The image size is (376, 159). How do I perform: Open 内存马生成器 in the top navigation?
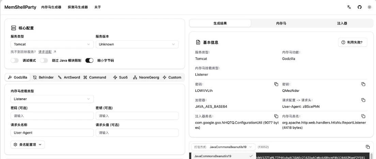click(x=51, y=7)
